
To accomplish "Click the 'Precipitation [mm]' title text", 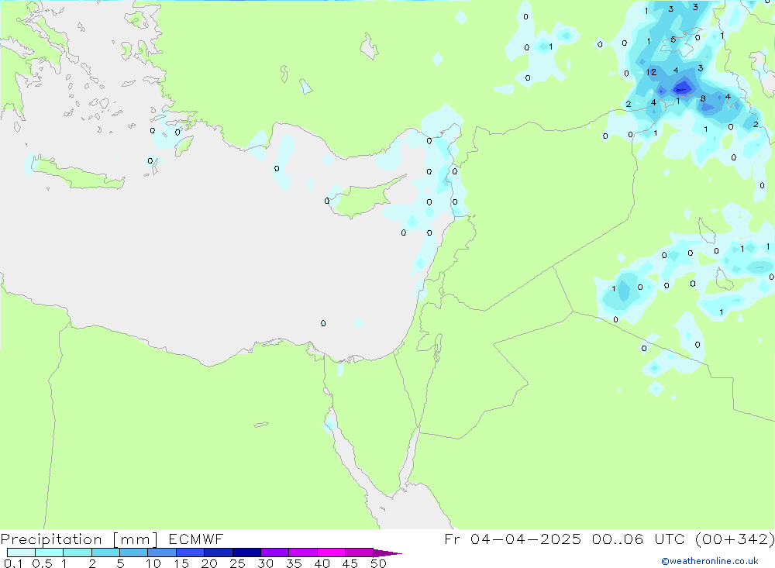I will pyautogui.click(x=79, y=539).
